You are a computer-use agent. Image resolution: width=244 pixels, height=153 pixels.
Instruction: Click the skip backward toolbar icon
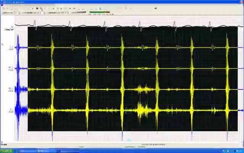click(x=70, y=8)
